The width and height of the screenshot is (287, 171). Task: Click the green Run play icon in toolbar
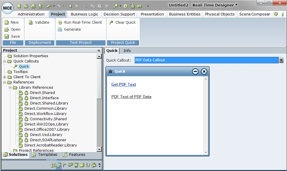click(x=125, y=6)
